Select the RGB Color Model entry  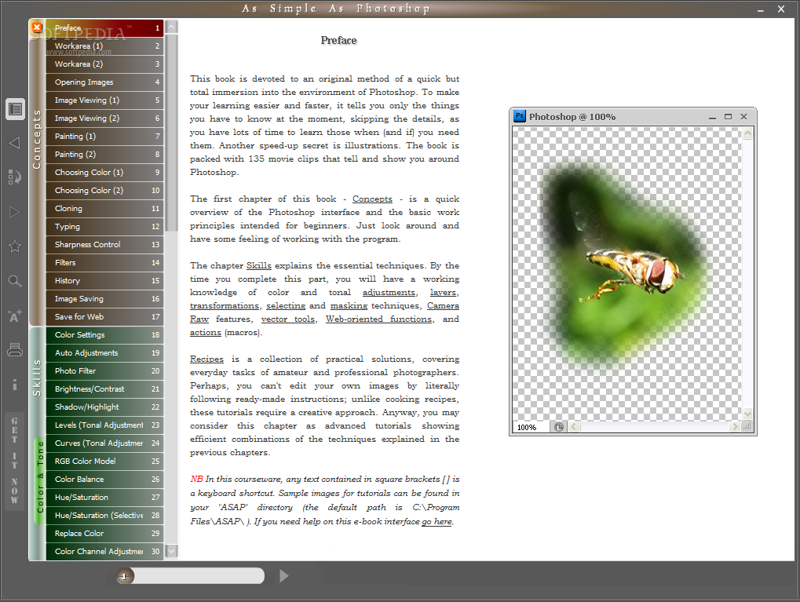[104, 462]
